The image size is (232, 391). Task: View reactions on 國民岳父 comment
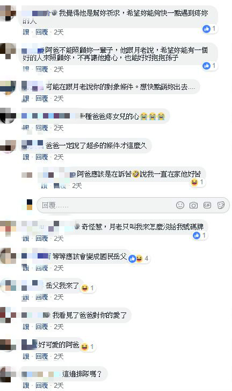139,259
